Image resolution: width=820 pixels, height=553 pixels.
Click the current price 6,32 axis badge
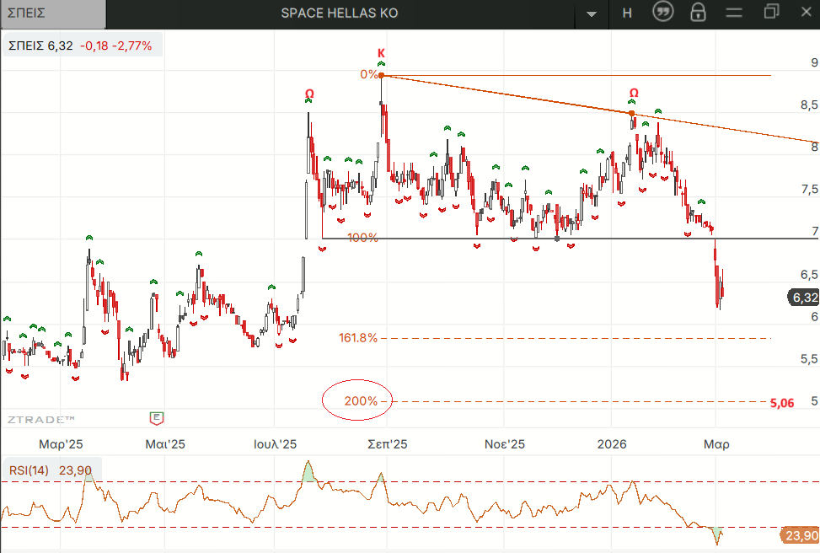pos(803,298)
